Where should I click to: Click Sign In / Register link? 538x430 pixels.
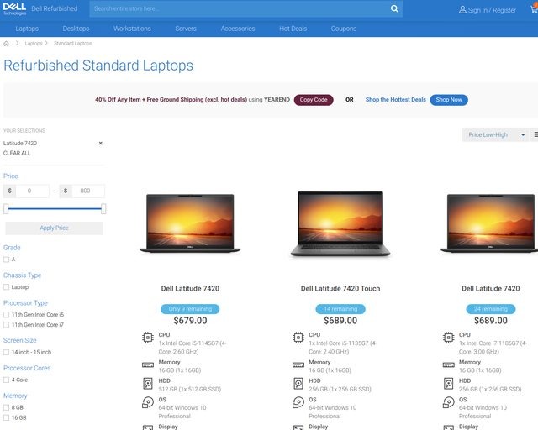pyautogui.click(x=492, y=10)
